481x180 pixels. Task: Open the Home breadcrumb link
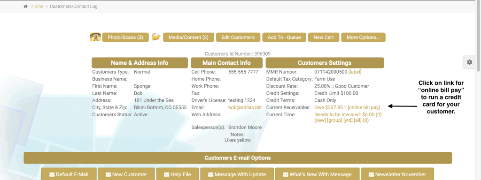tap(37, 7)
